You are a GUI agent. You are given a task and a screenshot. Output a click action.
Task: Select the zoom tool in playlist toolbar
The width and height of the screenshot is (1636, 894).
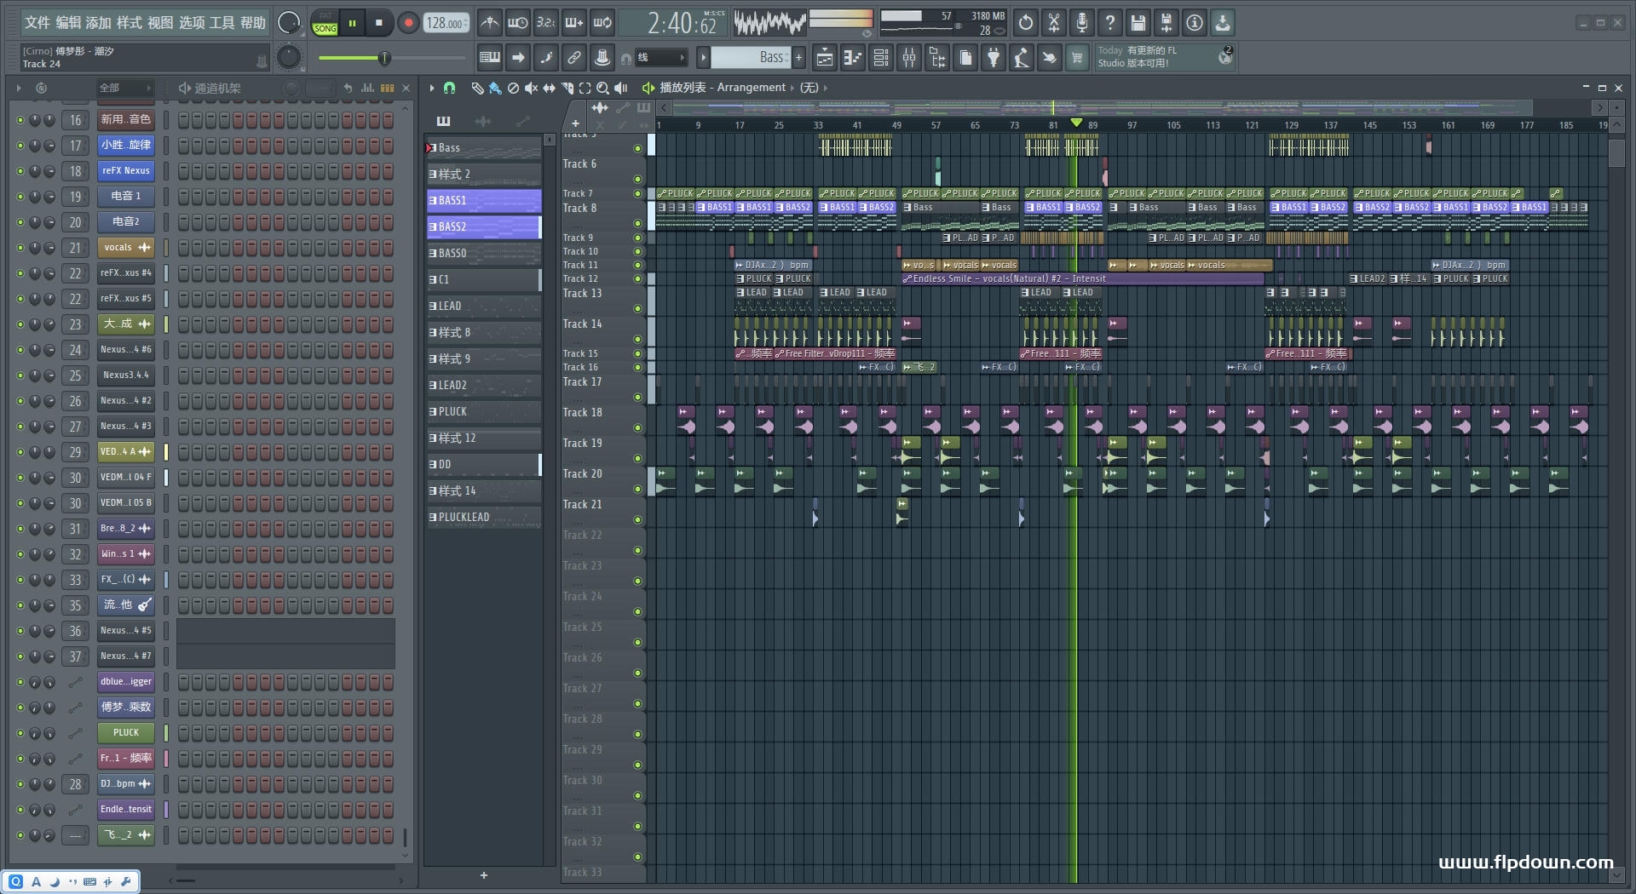[602, 88]
